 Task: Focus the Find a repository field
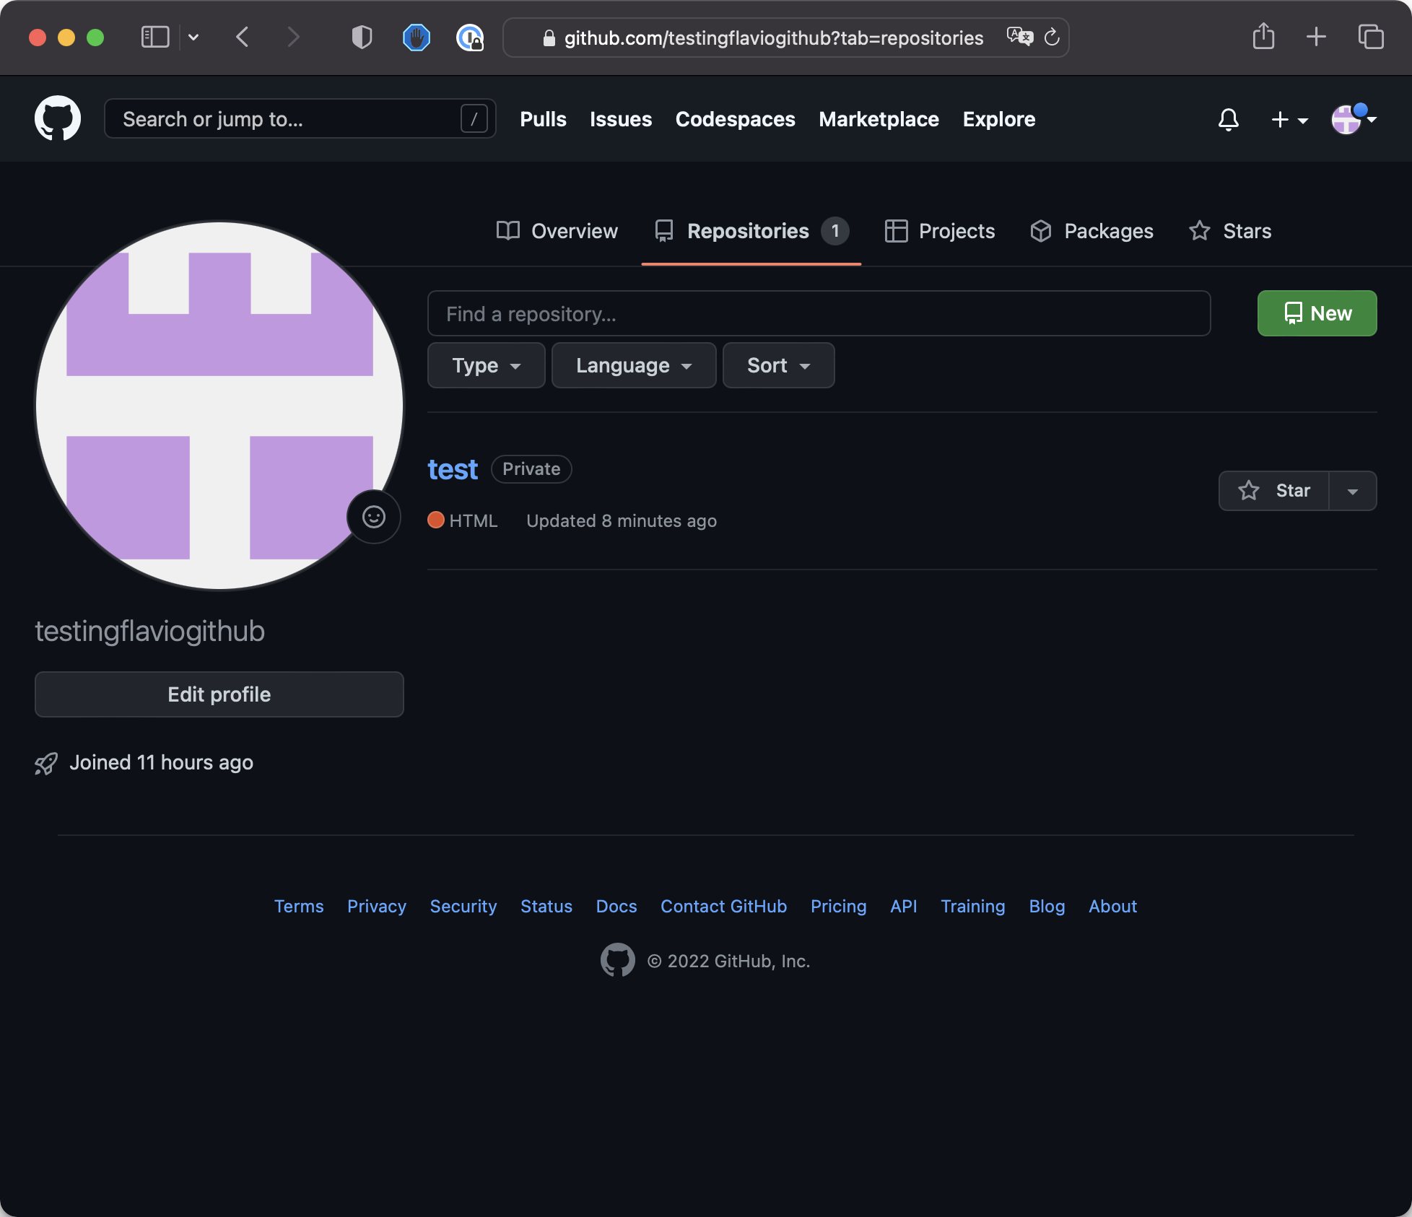pyautogui.click(x=818, y=314)
